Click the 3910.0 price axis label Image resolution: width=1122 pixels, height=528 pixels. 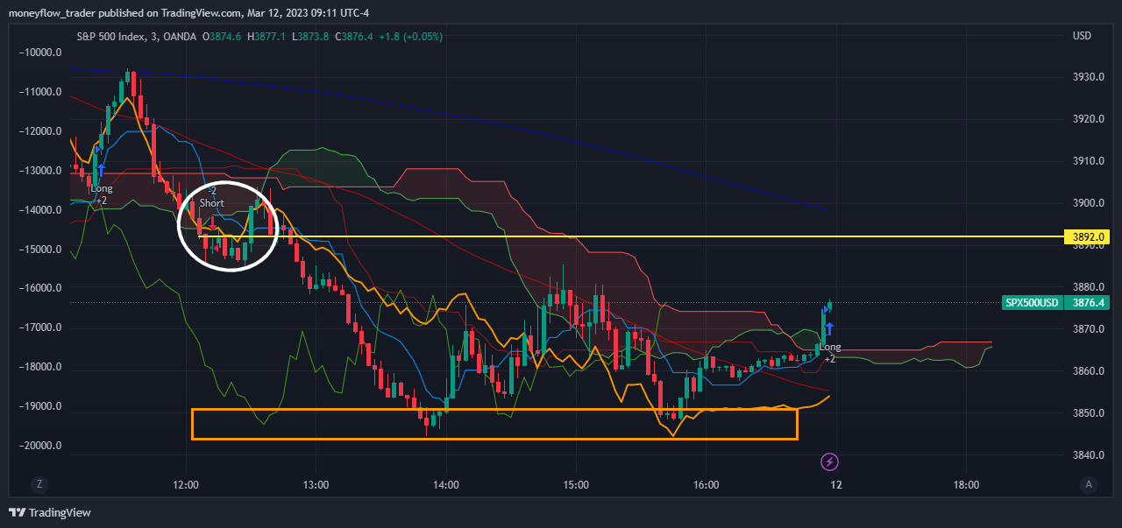(1088, 161)
